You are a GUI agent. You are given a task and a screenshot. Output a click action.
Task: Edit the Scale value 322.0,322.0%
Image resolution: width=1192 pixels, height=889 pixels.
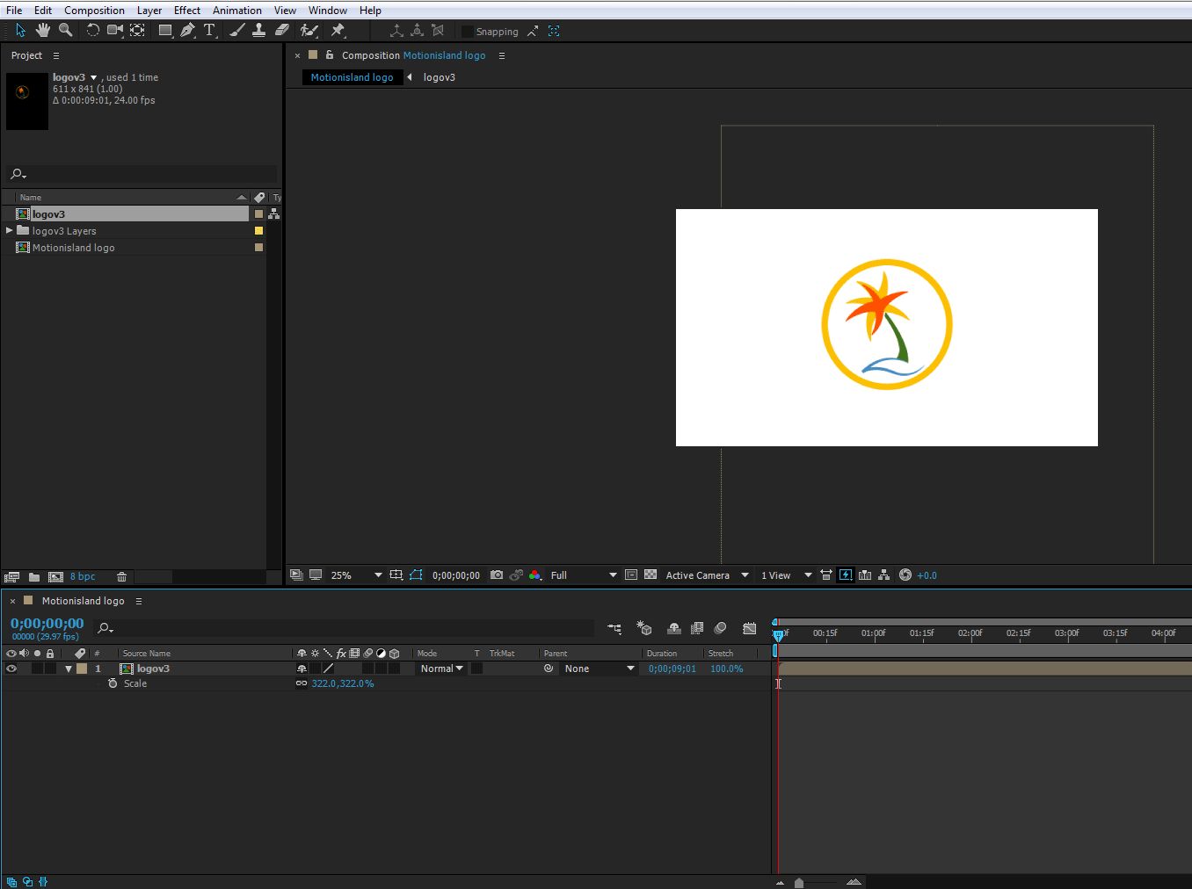click(343, 683)
